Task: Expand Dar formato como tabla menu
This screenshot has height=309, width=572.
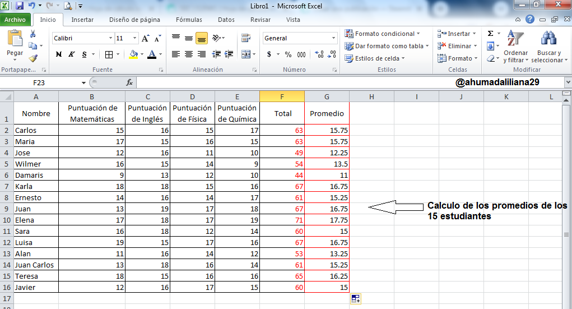Action: point(387,46)
